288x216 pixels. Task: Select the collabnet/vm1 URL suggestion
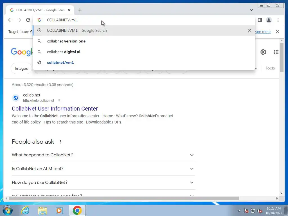pos(144,62)
